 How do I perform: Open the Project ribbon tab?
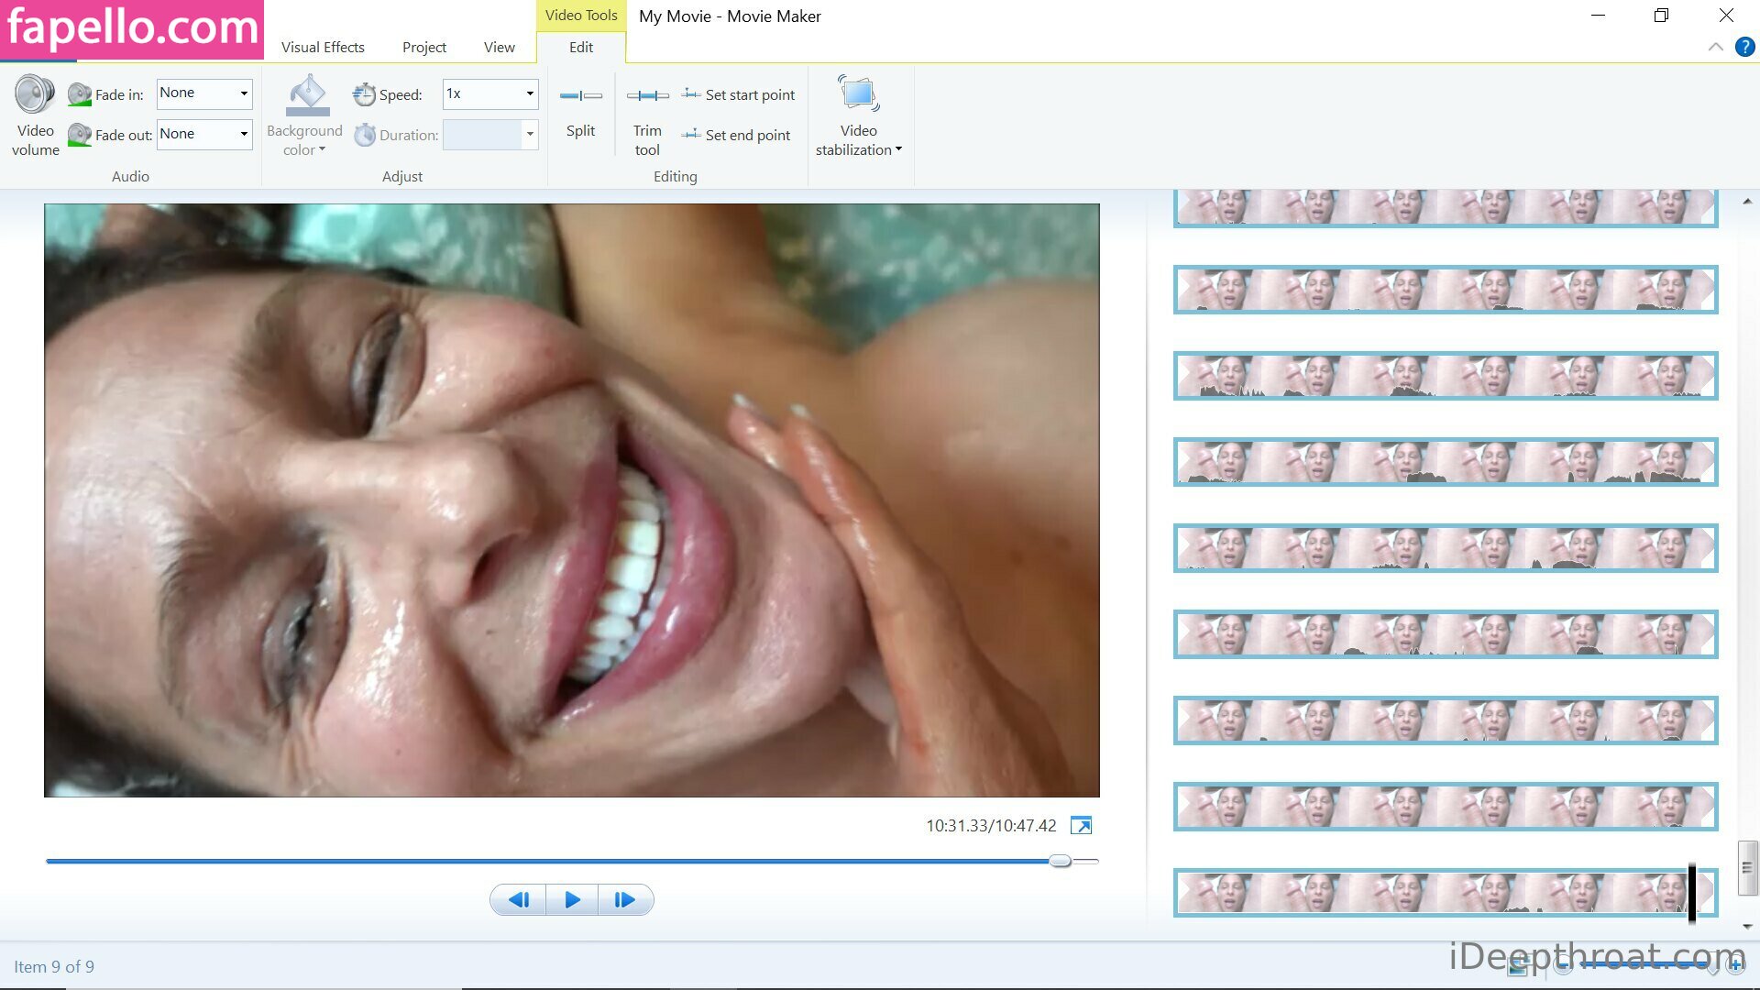[x=423, y=48]
